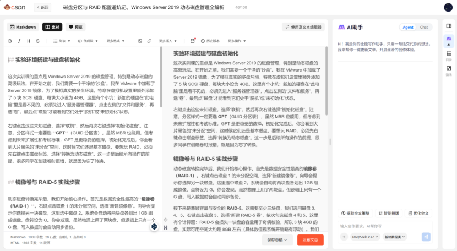Switch to 预览 preview mode
This screenshot has height=251, width=457.
(75, 27)
